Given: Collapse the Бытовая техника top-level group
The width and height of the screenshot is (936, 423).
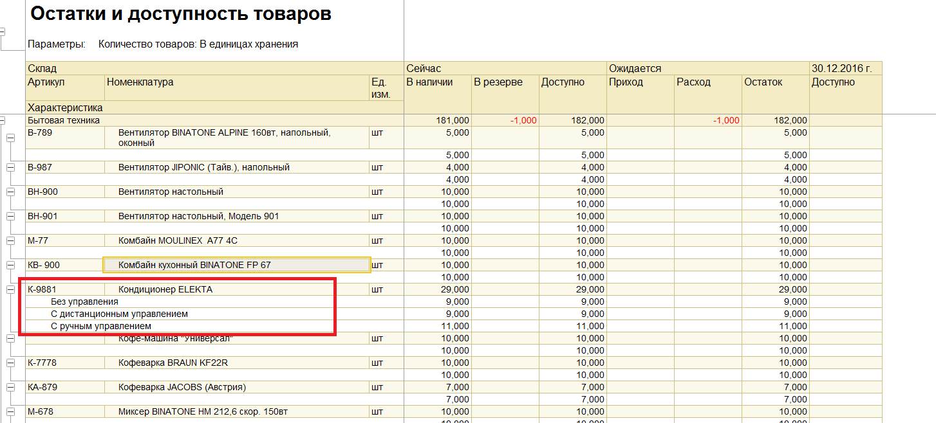Looking at the screenshot, I should click(x=3, y=120).
